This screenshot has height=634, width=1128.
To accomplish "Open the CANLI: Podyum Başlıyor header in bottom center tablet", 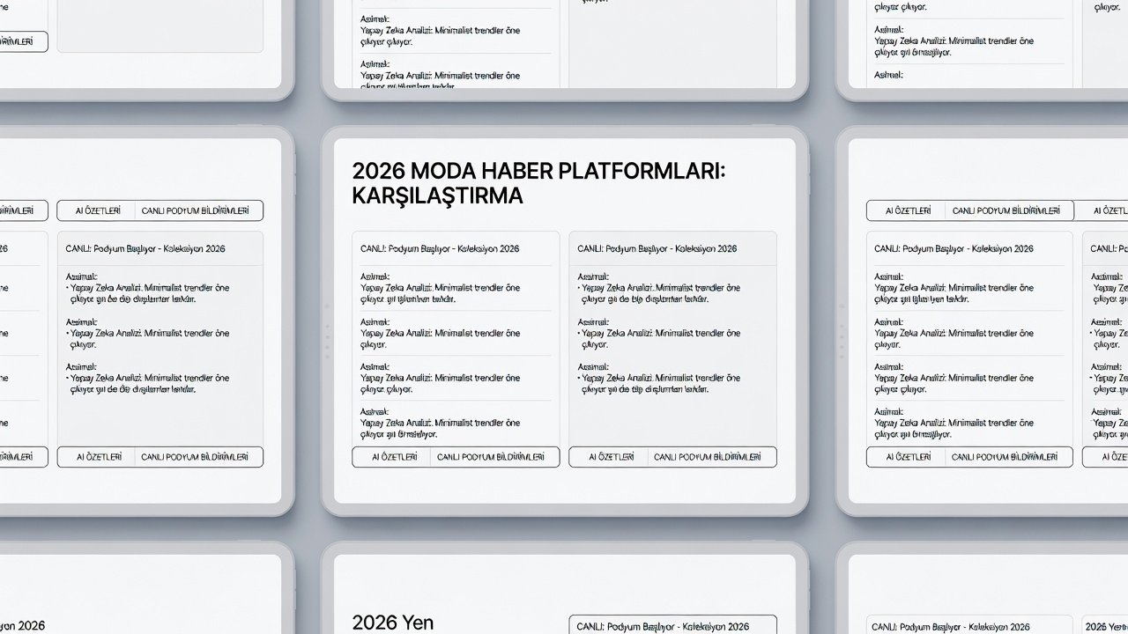I will (x=663, y=626).
